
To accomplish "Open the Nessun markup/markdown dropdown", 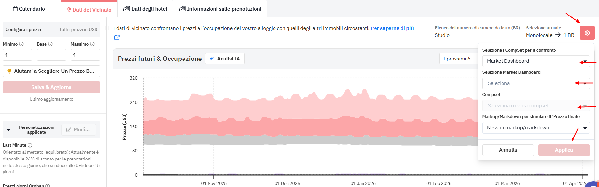I will (536, 128).
